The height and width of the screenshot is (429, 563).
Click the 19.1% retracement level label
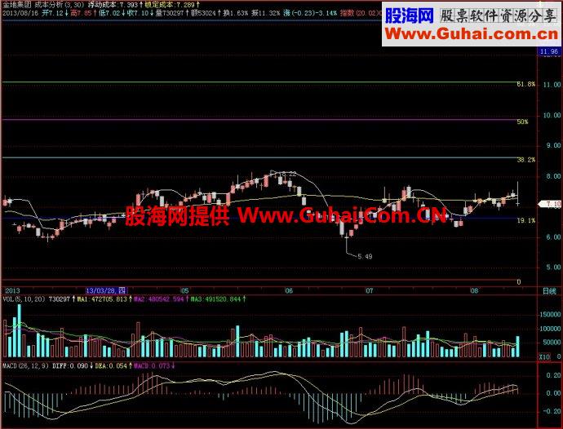(526, 220)
